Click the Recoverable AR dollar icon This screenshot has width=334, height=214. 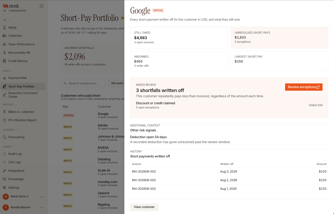tap(4, 53)
